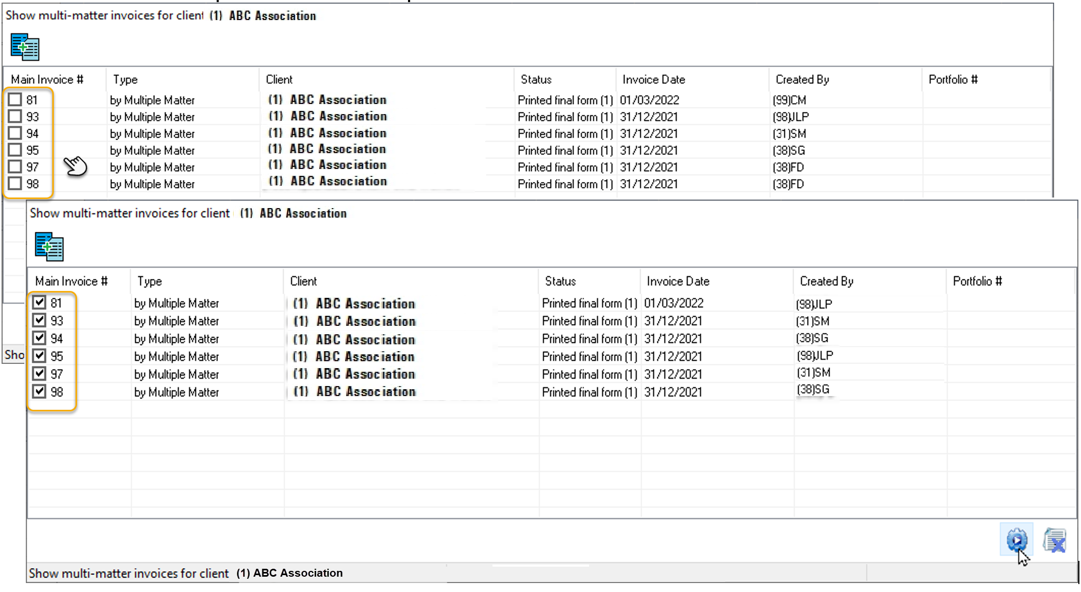The height and width of the screenshot is (592, 1081).
Task: Click 'by Multiple Matter' in invoice 94 row, front window
Action: point(176,339)
